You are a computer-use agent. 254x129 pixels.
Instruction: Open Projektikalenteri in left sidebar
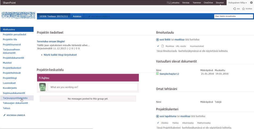click(x=12, y=68)
